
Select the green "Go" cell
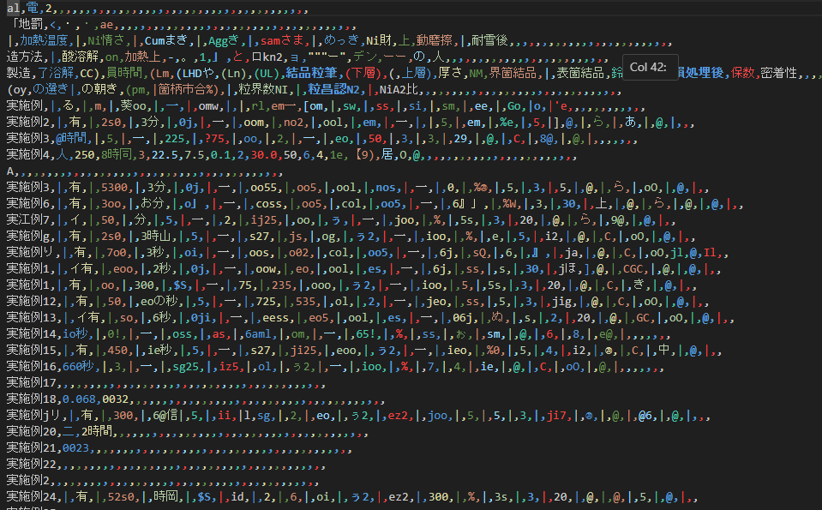click(514, 106)
